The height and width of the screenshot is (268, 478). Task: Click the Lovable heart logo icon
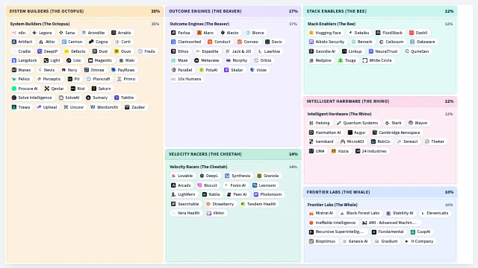pyautogui.click(x=173, y=176)
